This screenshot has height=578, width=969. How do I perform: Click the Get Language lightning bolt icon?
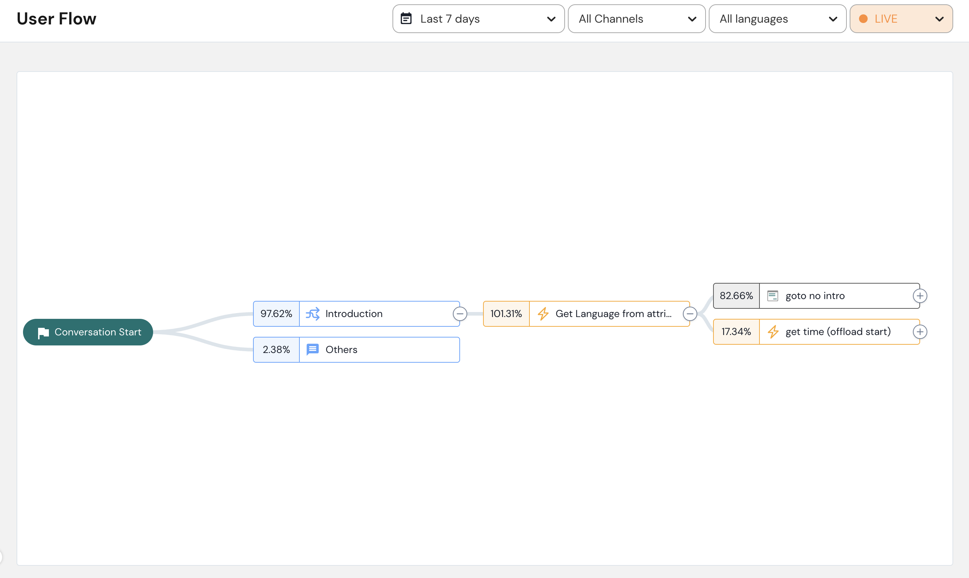click(543, 314)
